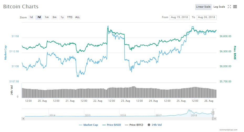
Task: Choose the 3m zoom option
Action: pos(54,17)
